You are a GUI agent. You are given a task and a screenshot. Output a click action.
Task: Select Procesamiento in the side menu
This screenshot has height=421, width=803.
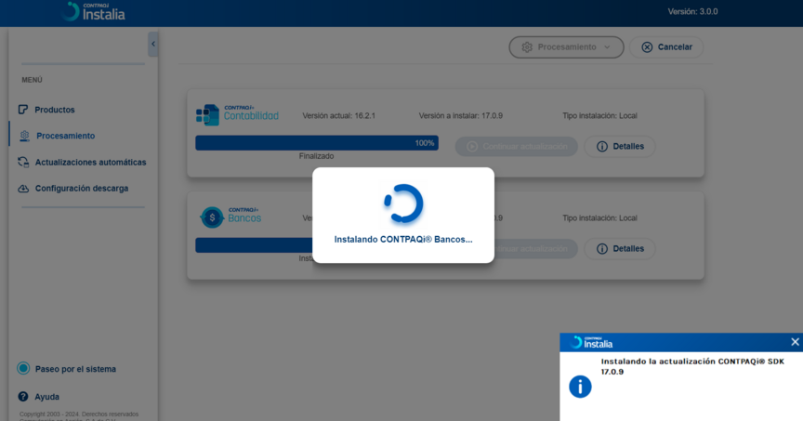coord(66,136)
